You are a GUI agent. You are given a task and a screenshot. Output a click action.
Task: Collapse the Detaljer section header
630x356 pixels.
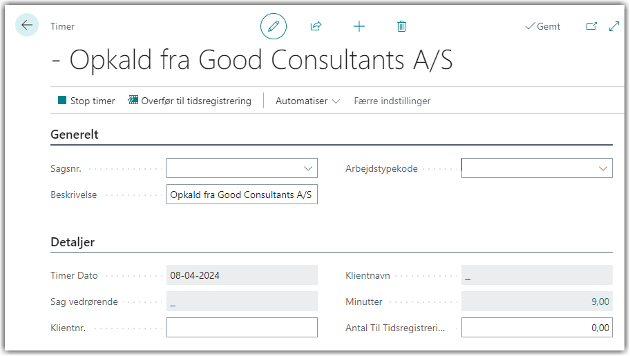pos(73,242)
